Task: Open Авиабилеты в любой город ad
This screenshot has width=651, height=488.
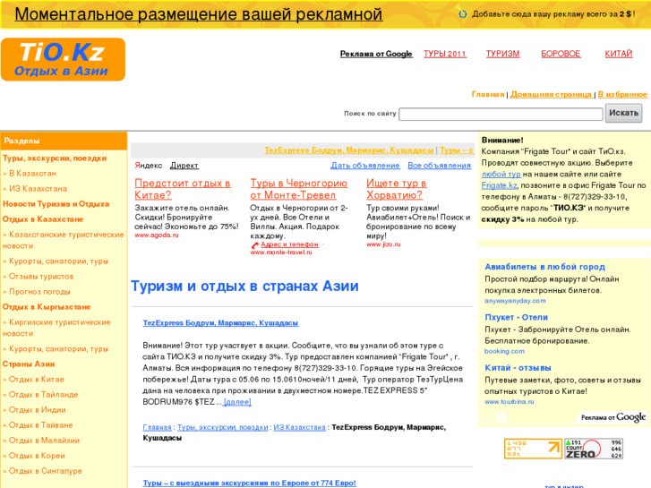Action: coord(545,267)
